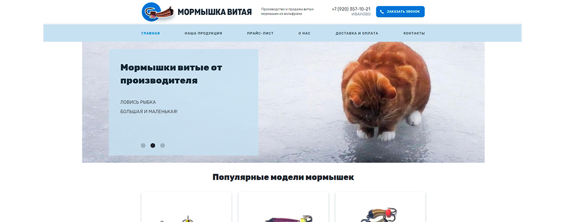Go to the Прайс-лист page
Screen dimensions: 565x222
tap(260, 33)
